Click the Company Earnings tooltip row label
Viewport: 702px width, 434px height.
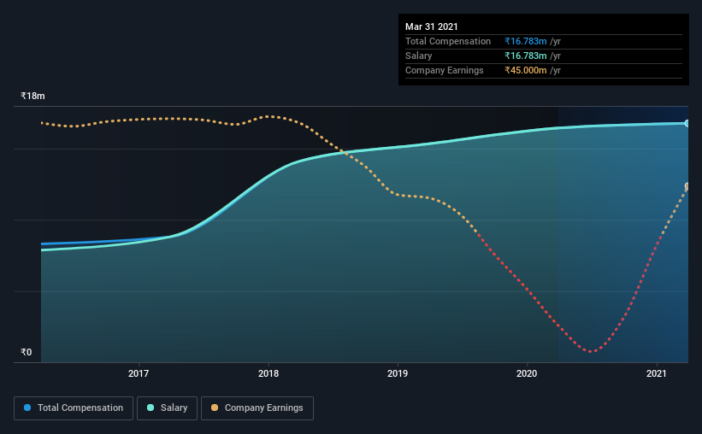pyautogui.click(x=444, y=70)
